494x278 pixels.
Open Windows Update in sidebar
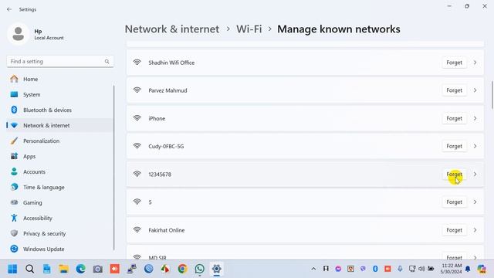tap(43, 249)
